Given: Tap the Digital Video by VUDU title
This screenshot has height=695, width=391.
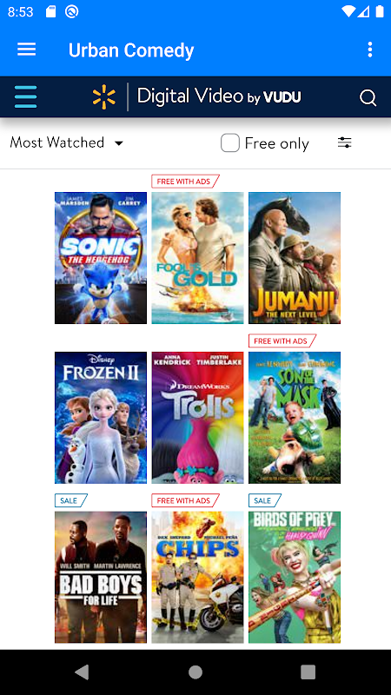Looking at the screenshot, I should 219,96.
